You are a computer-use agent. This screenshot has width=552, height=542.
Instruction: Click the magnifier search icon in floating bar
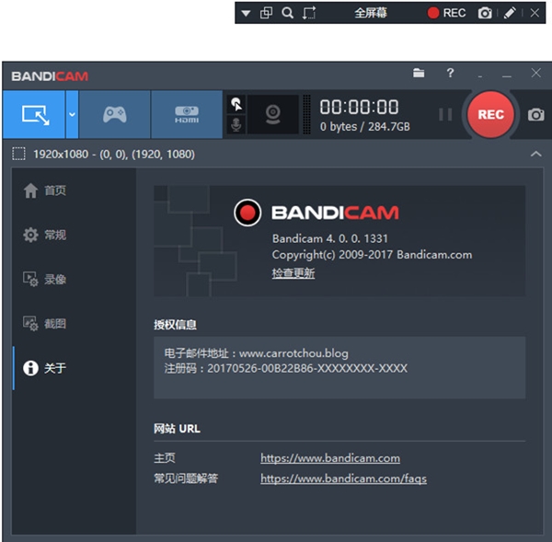click(x=288, y=13)
